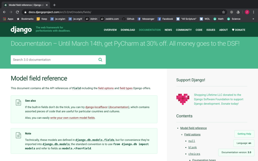The width and height of the screenshot is (258, 161).
Task: Open the Facebook bookmark
Action: coord(165,19)
